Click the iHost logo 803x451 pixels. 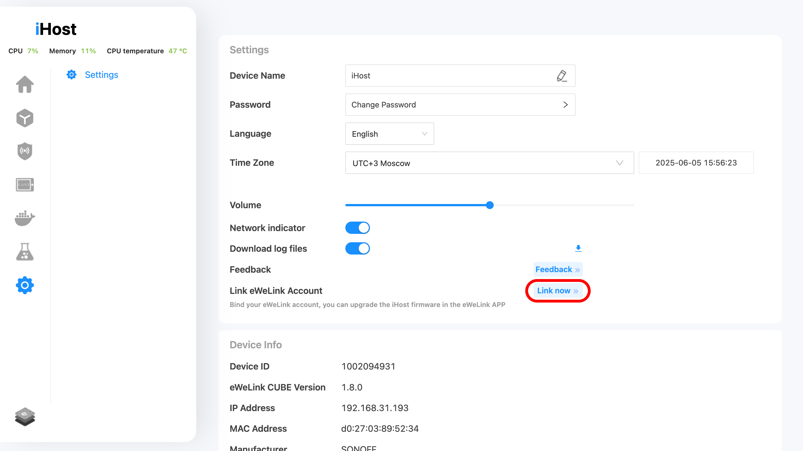(x=56, y=29)
